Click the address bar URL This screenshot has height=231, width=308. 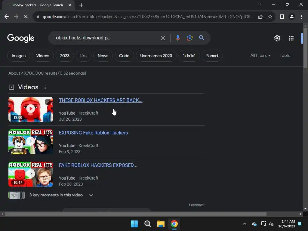pos(148,17)
